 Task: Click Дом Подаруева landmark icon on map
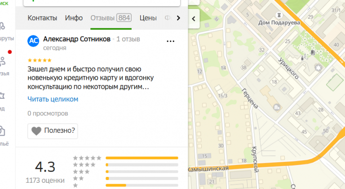coord(279,15)
